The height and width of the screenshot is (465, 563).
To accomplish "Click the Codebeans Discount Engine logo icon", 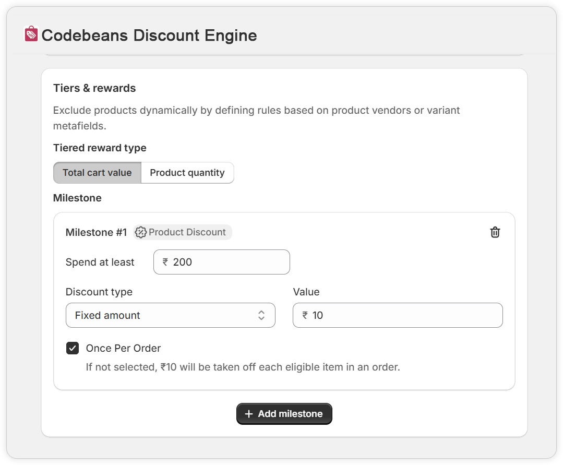I will (31, 34).
